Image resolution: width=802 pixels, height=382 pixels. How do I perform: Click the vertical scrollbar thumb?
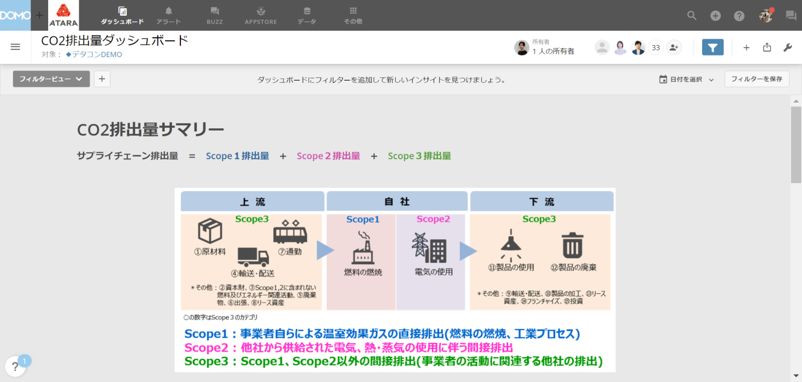pos(796,144)
